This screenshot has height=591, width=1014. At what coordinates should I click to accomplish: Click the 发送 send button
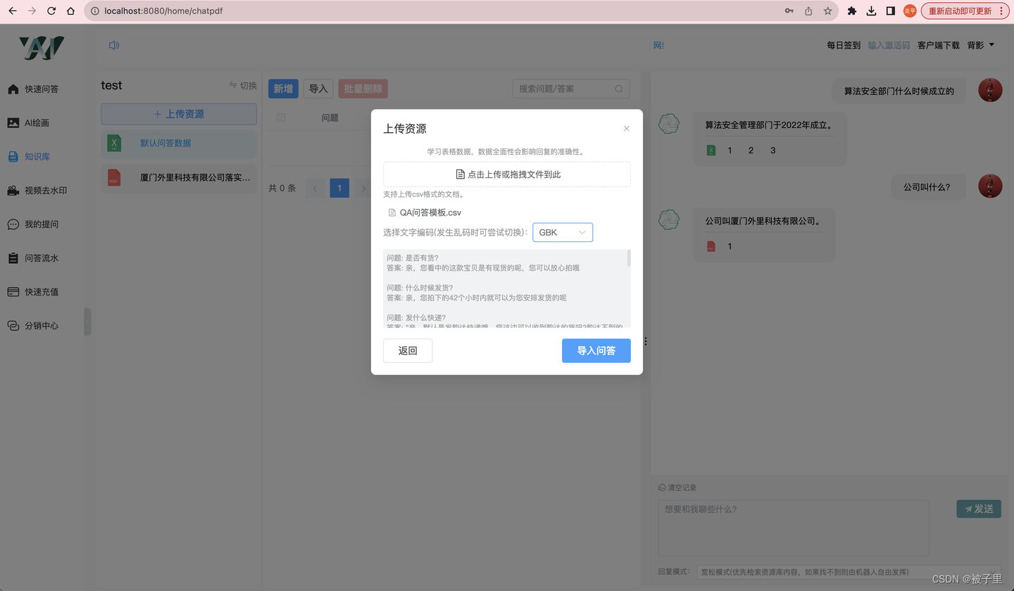pos(979,509)
